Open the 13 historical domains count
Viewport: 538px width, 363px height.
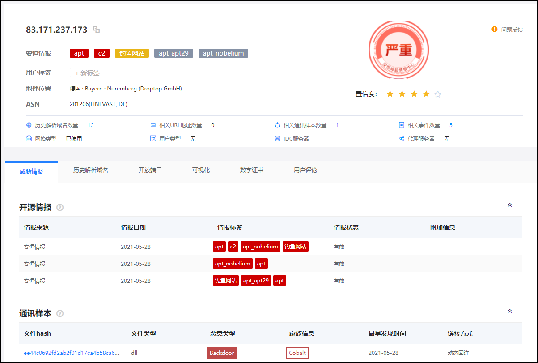(x=91, y=125)
